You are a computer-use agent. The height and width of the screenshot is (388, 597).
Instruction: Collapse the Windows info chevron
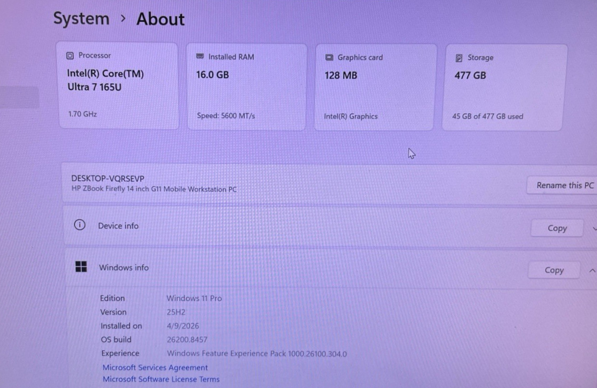coord(592,271)
